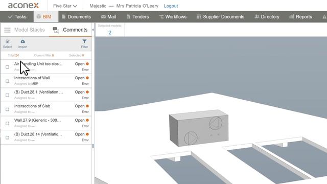Click the Assigned to MEP label

point(26,84)
